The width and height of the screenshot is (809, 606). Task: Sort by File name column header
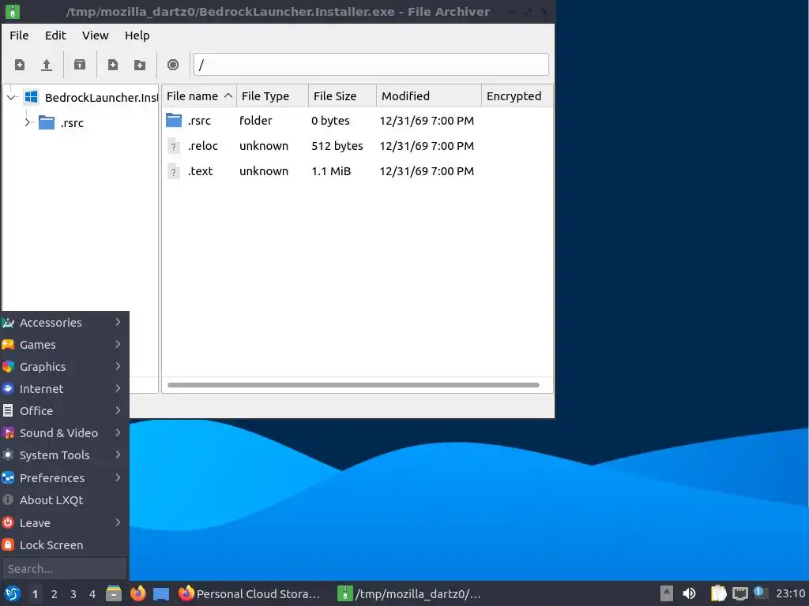point(198,96)
